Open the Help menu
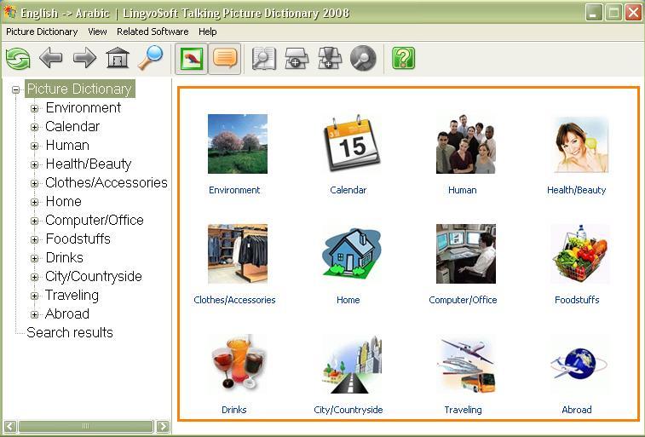The height and width of the screenshot is (437, 645). 208,32
